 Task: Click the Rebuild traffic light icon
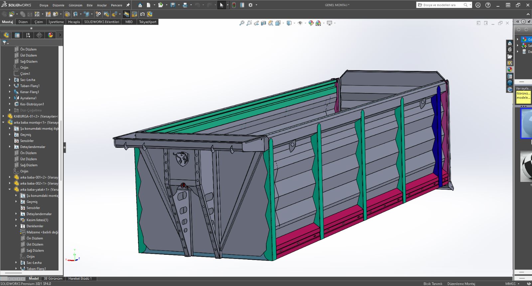234,5
